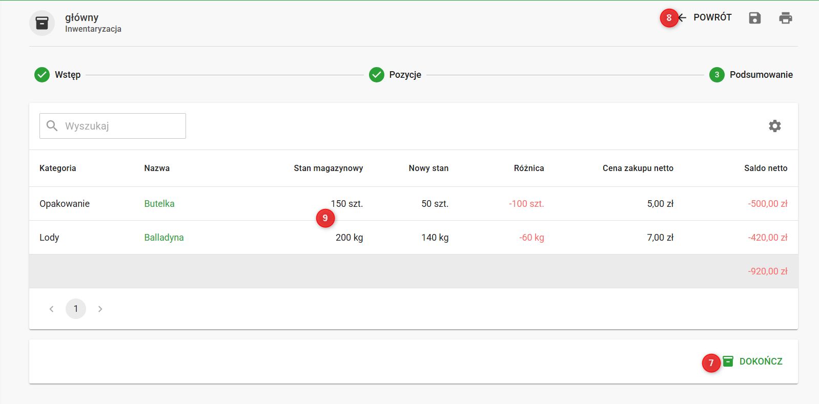Click the warehouse archive icon beside główny
Viewport: 819px width, 404px height.
[42, 23]
